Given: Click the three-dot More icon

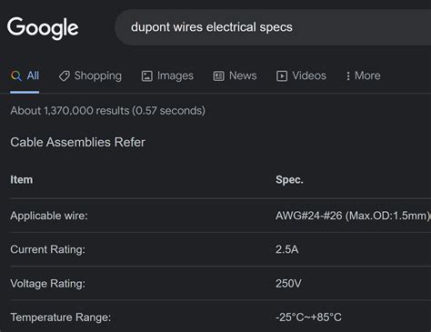Looking at the screenshot, I should pyautogui.click(x=348, y=75).
